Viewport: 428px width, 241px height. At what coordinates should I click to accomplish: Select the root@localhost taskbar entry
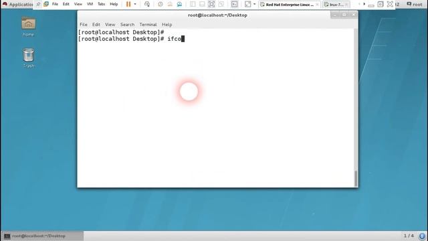coord(43,236)
